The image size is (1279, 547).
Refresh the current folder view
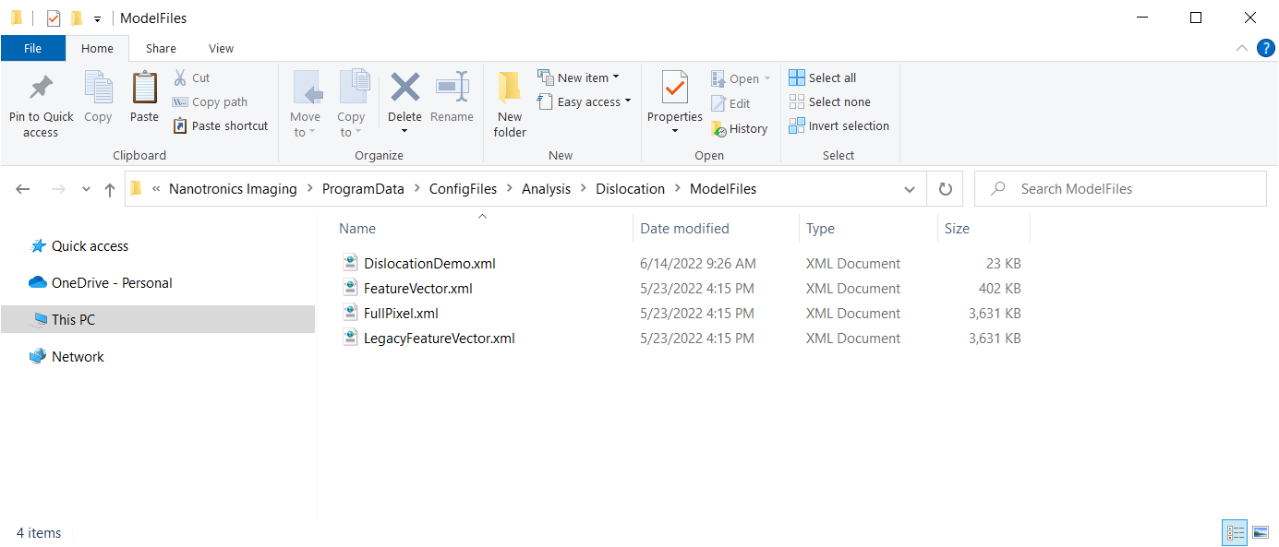click(x=945, y=189)
